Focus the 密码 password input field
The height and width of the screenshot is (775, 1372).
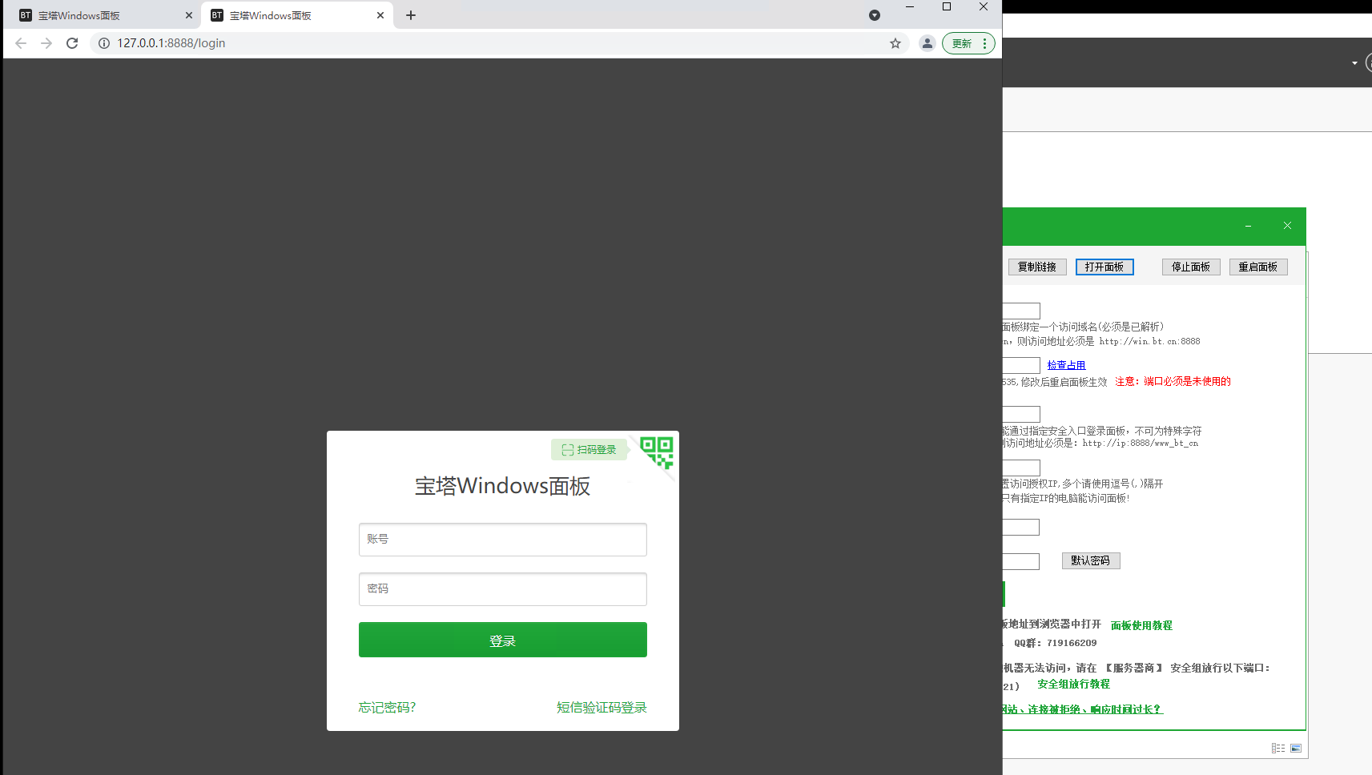[503, 589]
